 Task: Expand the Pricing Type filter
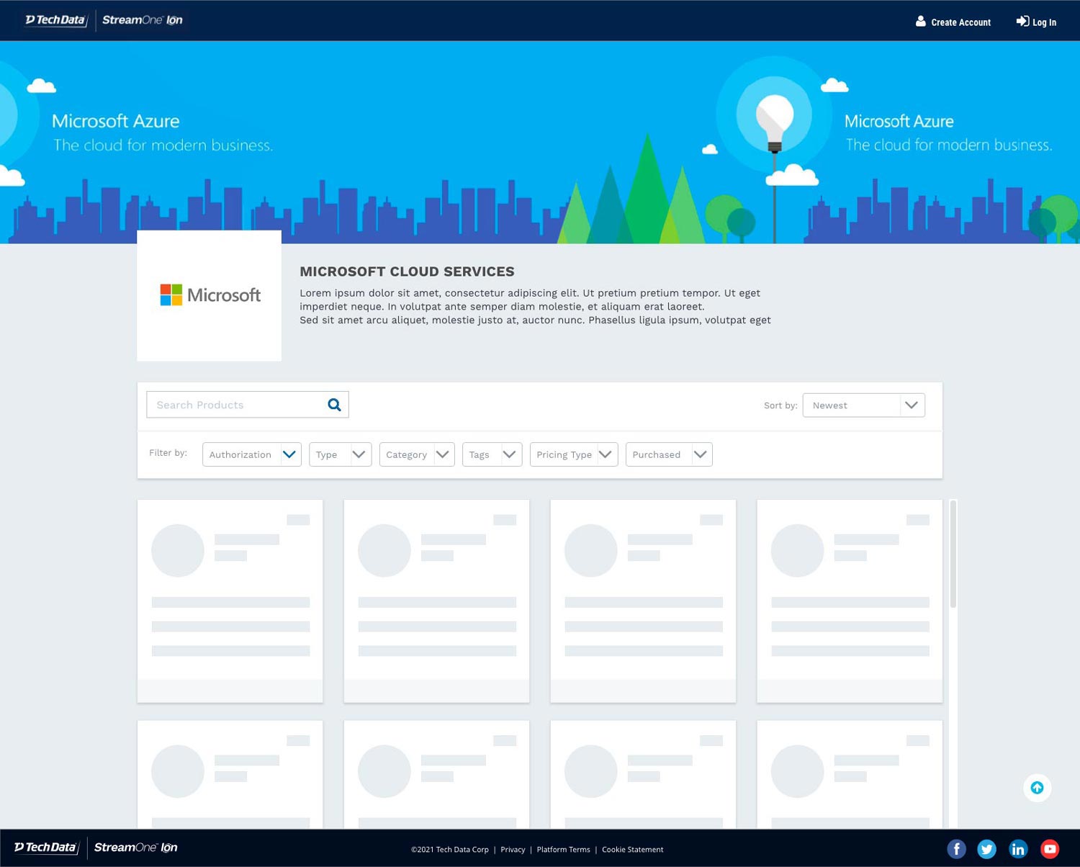[573, 454]
